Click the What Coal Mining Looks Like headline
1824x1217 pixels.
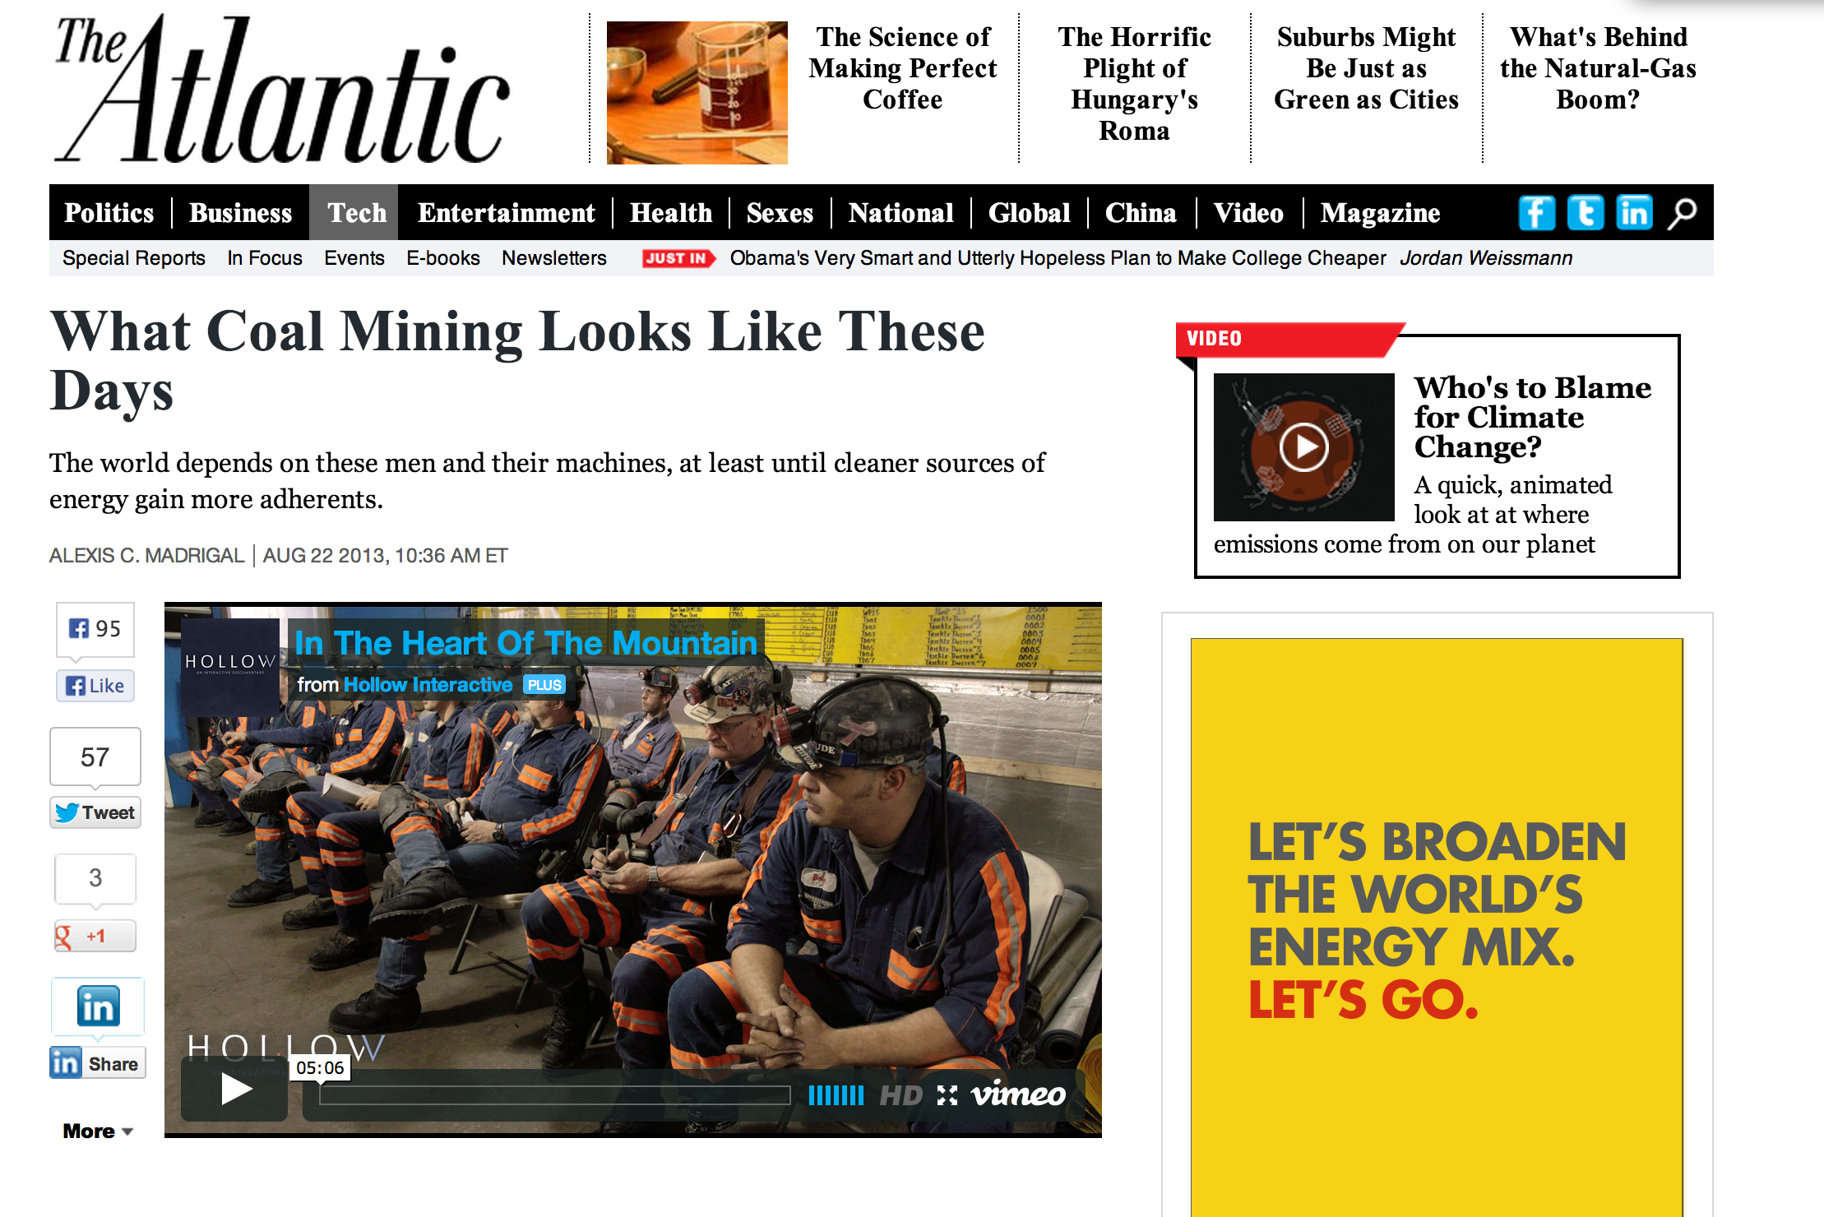517,360
